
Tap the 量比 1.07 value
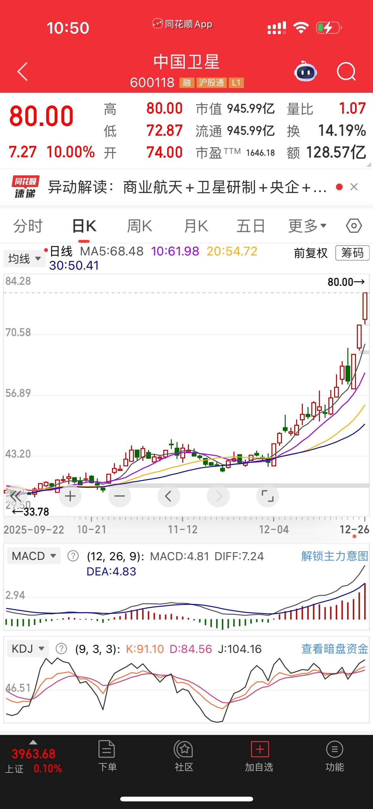click(x=326, y=109)
